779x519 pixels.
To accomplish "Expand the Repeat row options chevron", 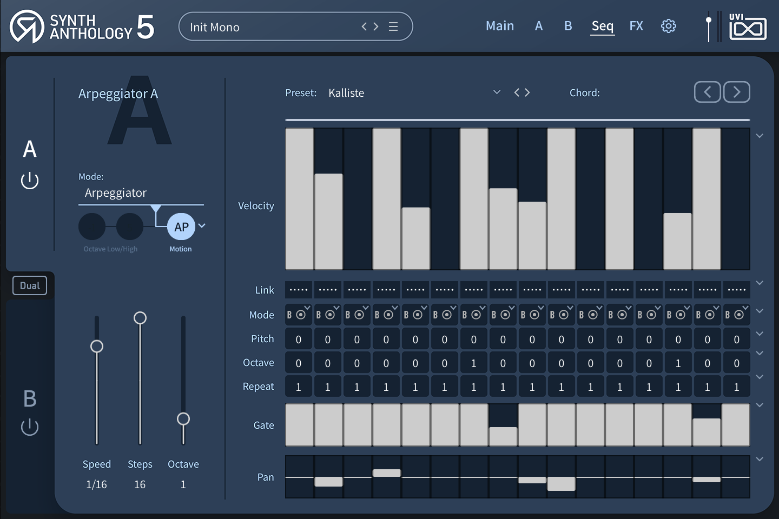I will coord(760,377).
